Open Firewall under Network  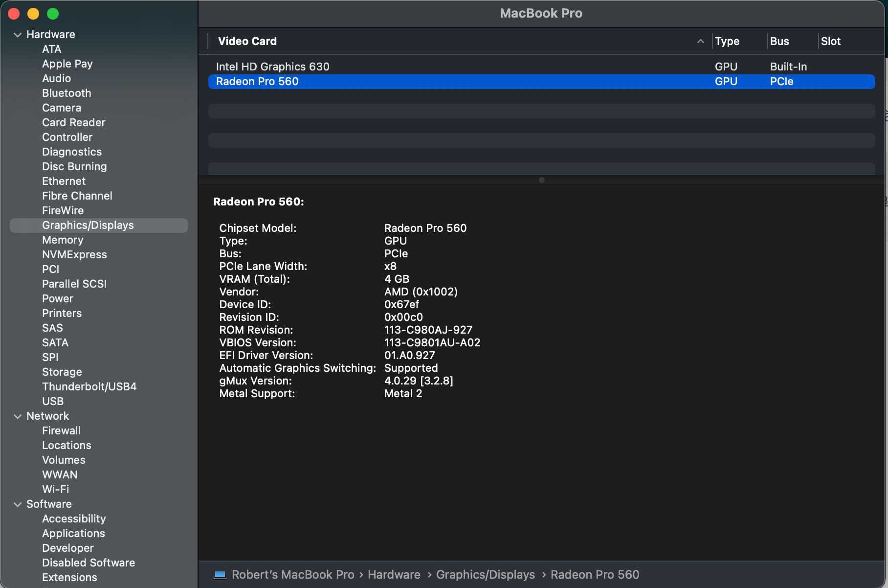[x=61, y=431]
